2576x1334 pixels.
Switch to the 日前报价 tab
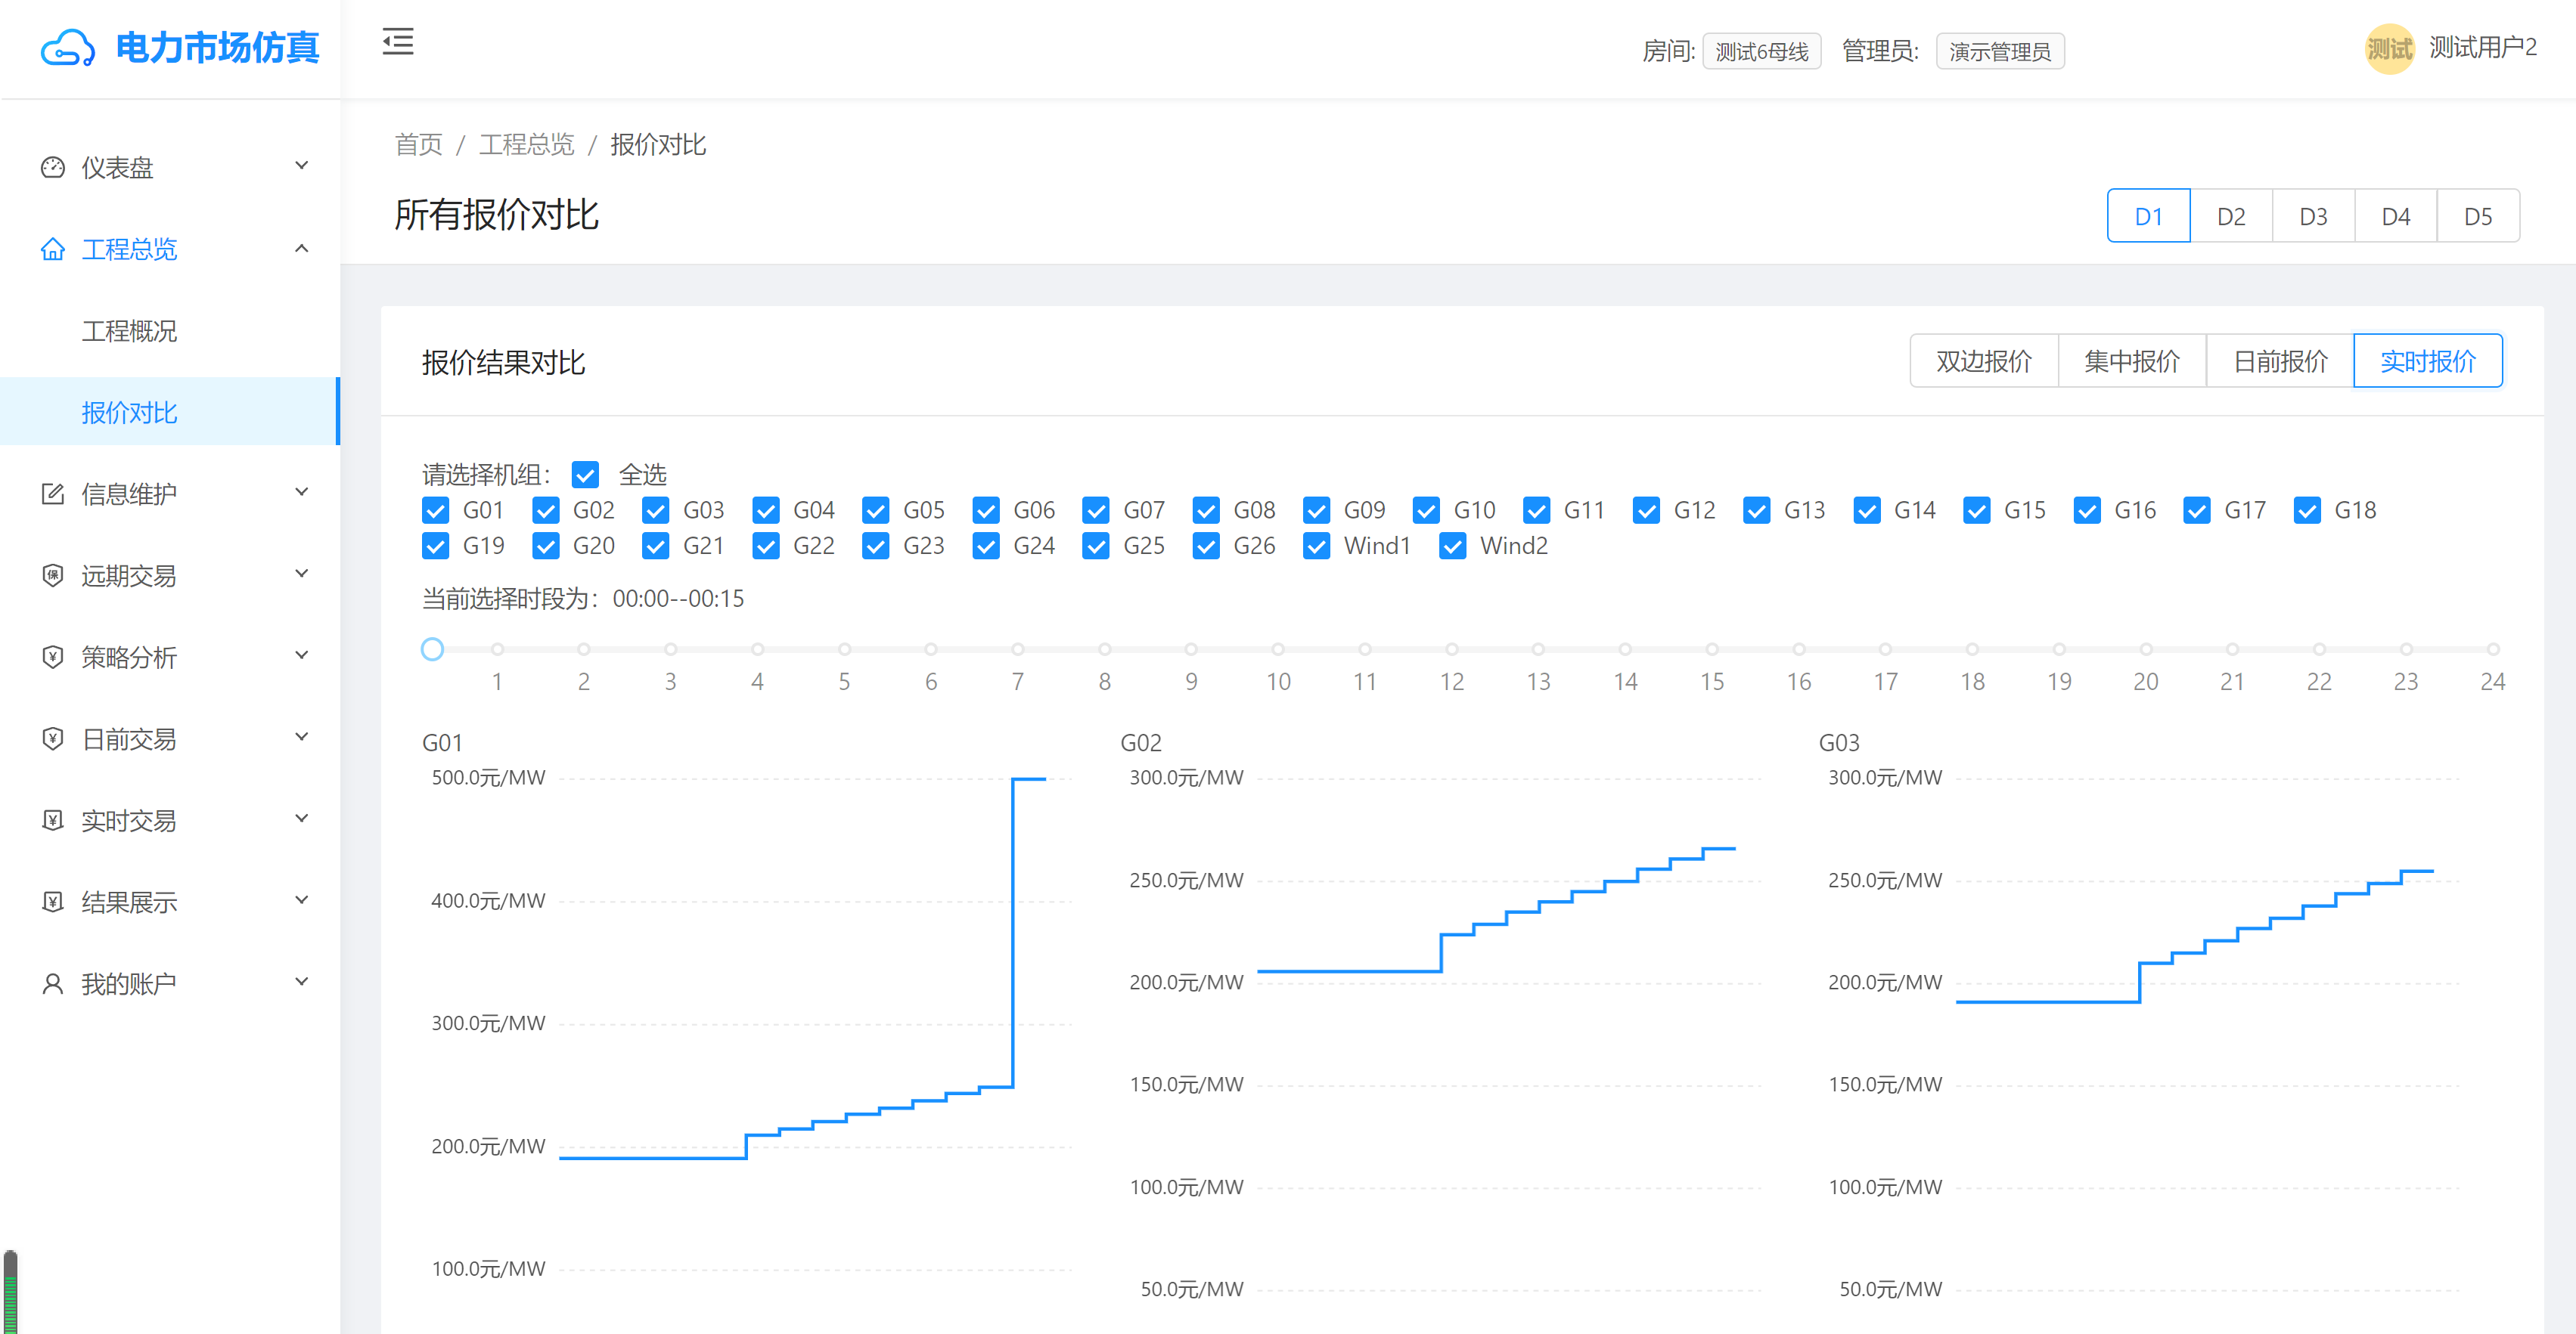(x=2280, y=361)
